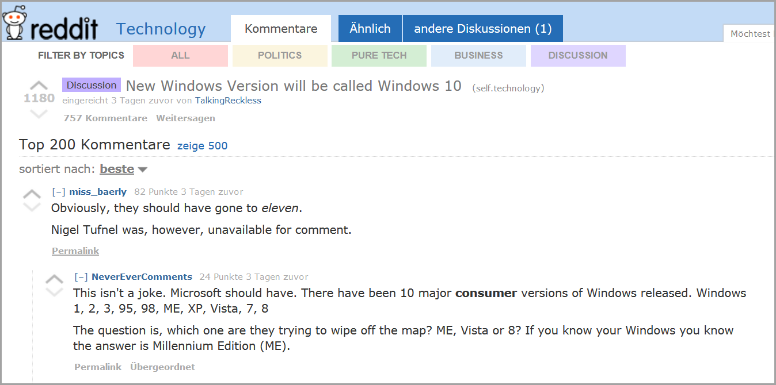Upvote NeverEverComments' reply
This screenshot has width=776, height=385.
(54, 279)
